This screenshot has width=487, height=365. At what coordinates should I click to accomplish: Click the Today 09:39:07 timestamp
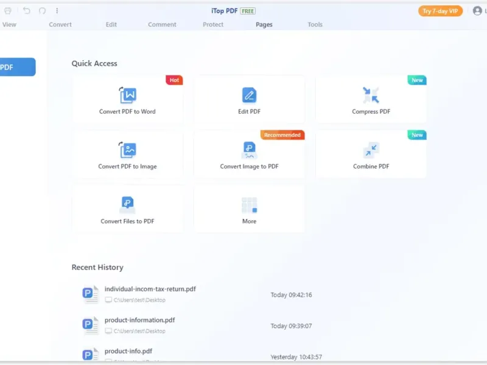coord(291,326)
